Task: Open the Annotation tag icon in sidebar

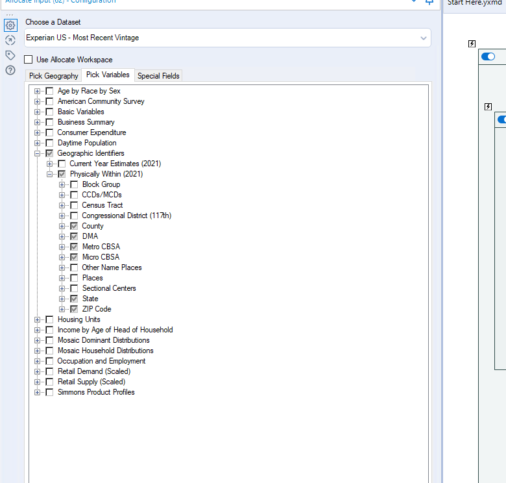Action: tap(10, 55)
